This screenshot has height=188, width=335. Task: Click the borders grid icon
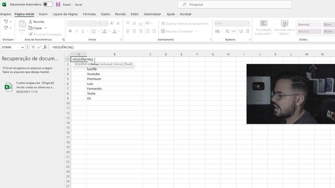(94, 31)
